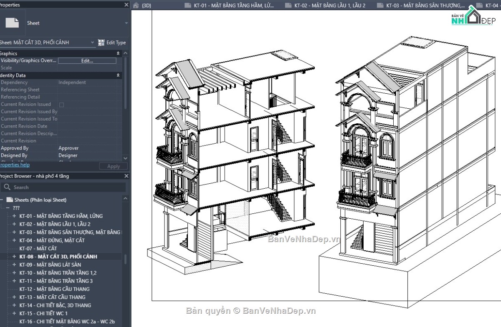Collapse the Identity Data section
The width and height of the screenshot is (501, 327).
click(x=118, y=75)
